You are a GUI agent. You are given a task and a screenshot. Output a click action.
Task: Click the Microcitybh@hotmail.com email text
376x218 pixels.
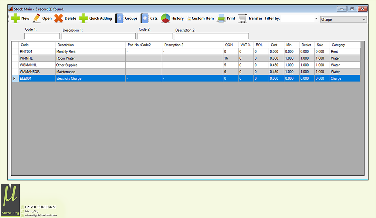click(41, 215)
